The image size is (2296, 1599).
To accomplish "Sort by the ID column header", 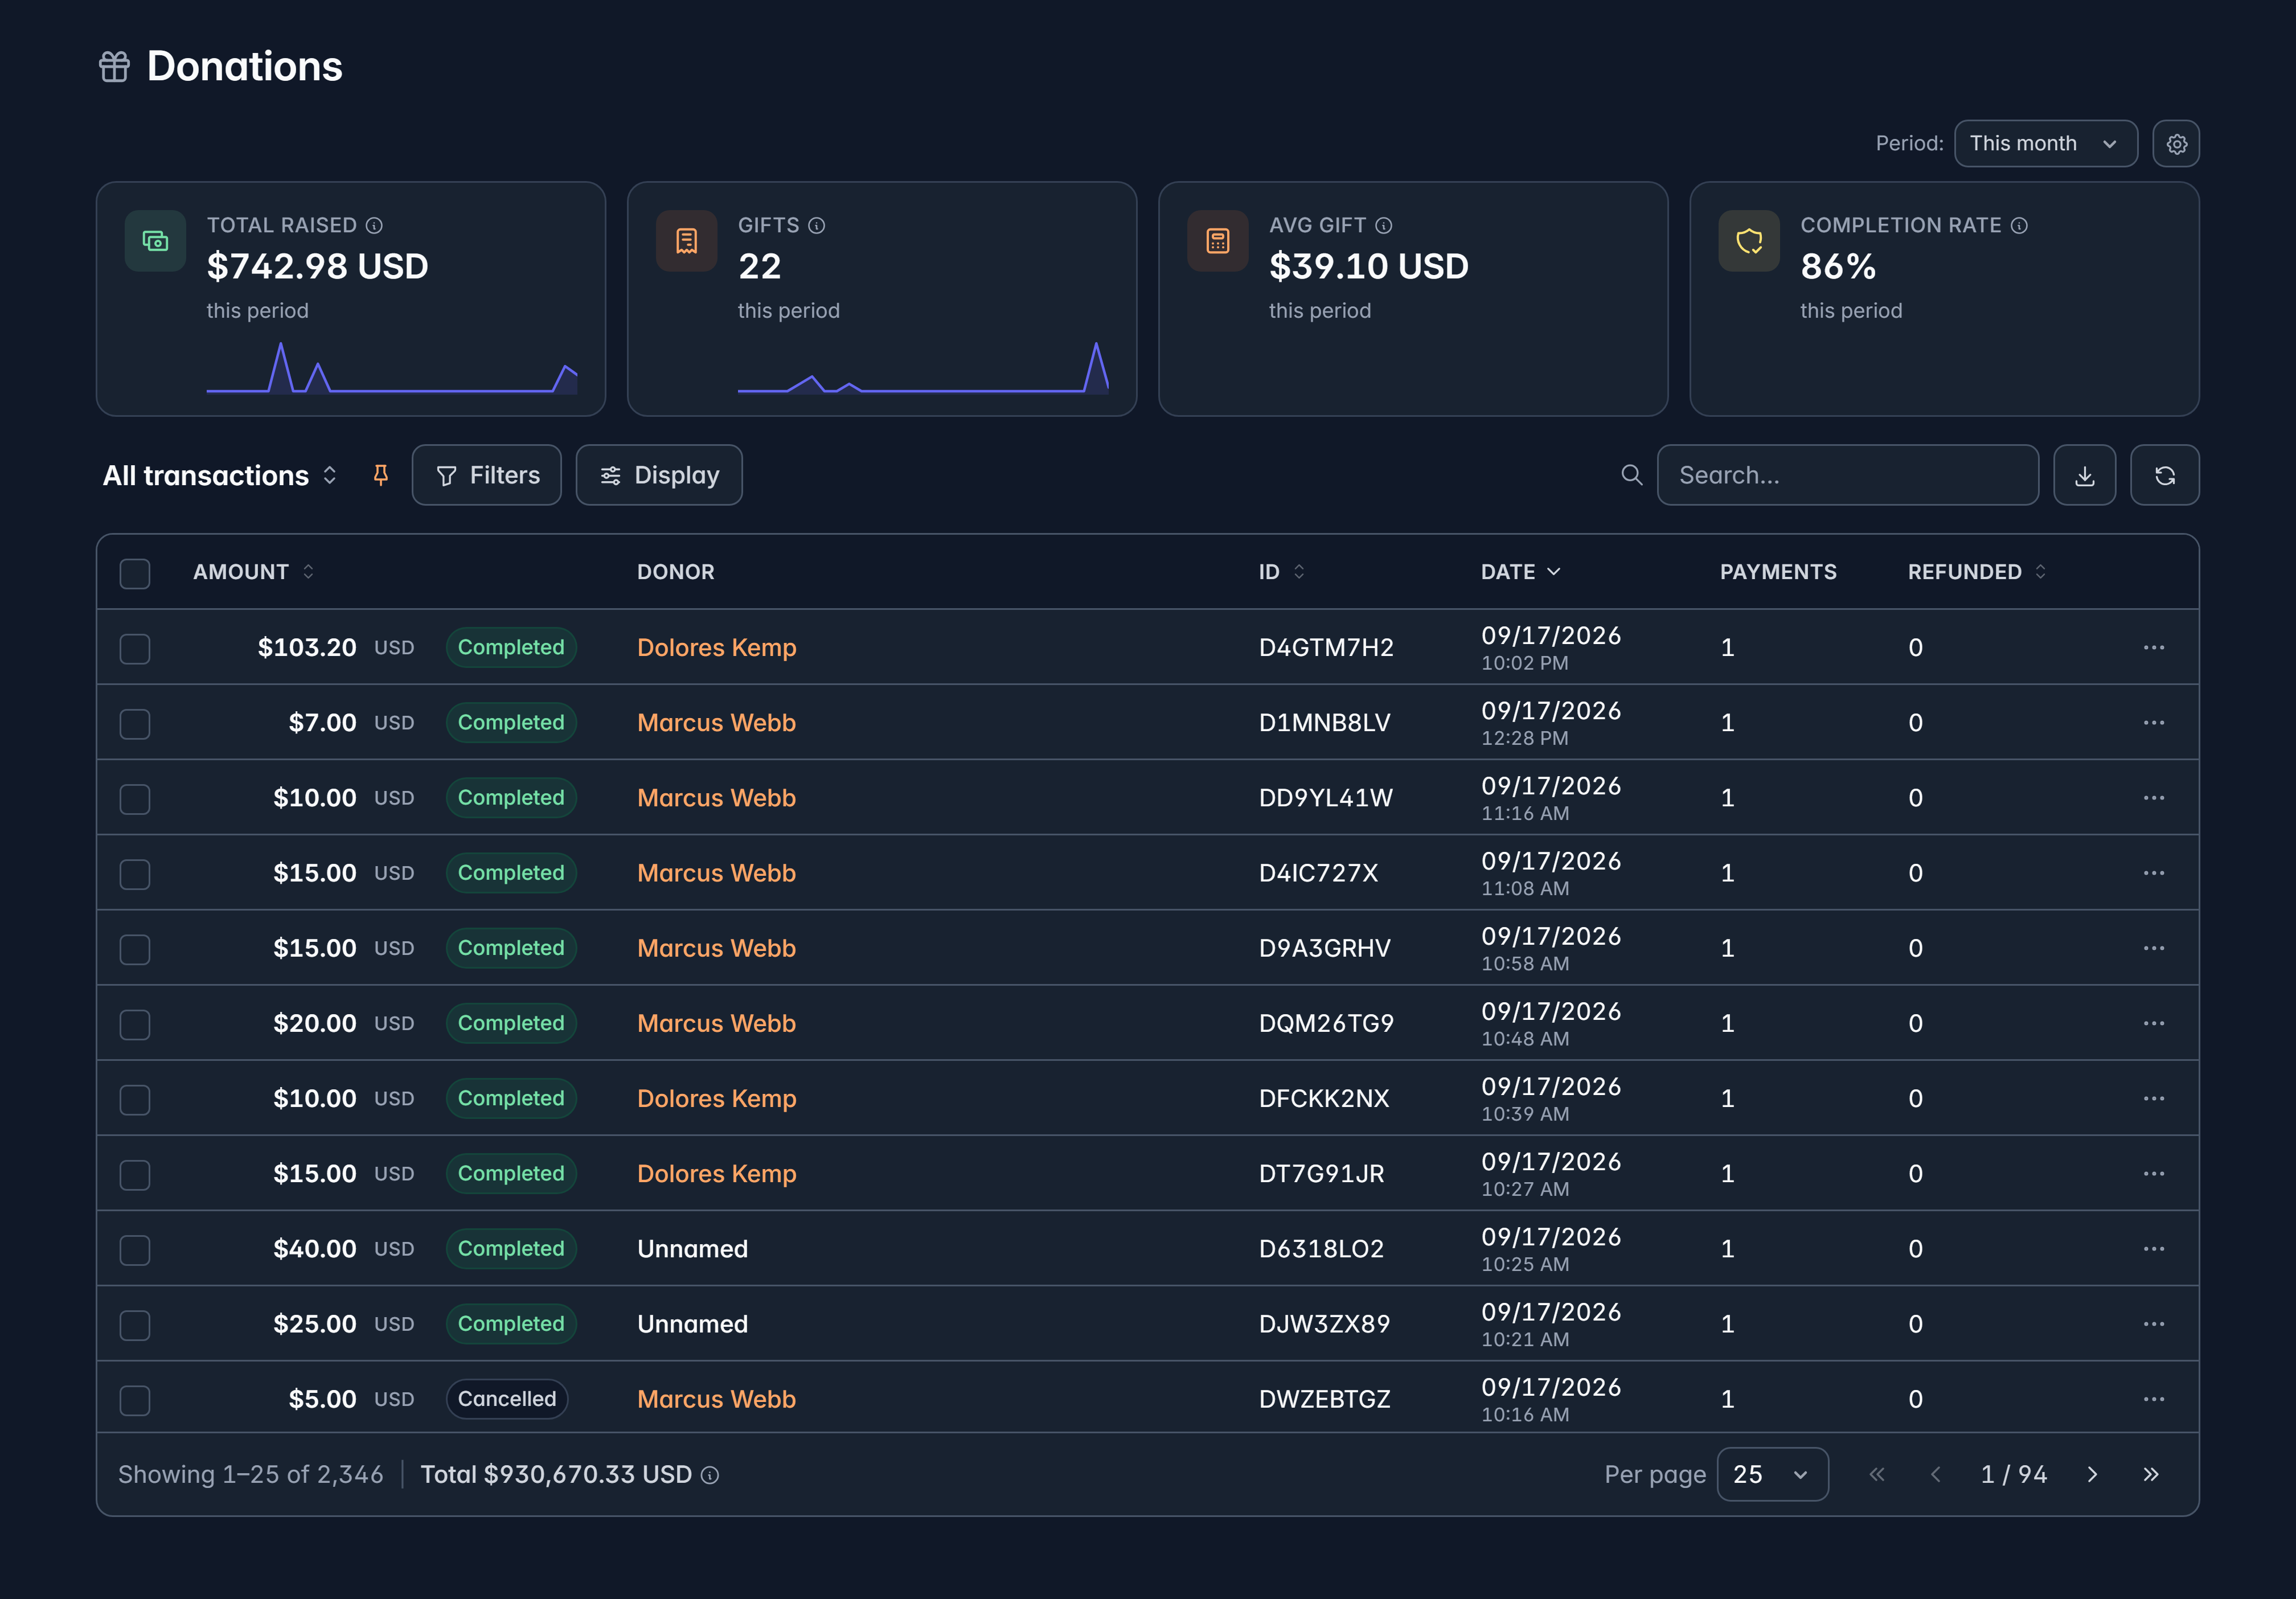I will point(1282,572).
